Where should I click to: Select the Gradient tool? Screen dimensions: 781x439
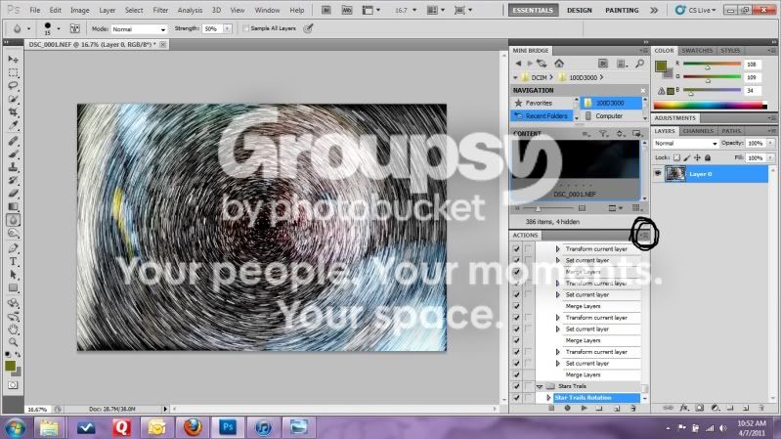[13, 207]
